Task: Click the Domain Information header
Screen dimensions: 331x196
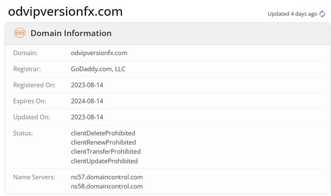Action: click(71, 33)
